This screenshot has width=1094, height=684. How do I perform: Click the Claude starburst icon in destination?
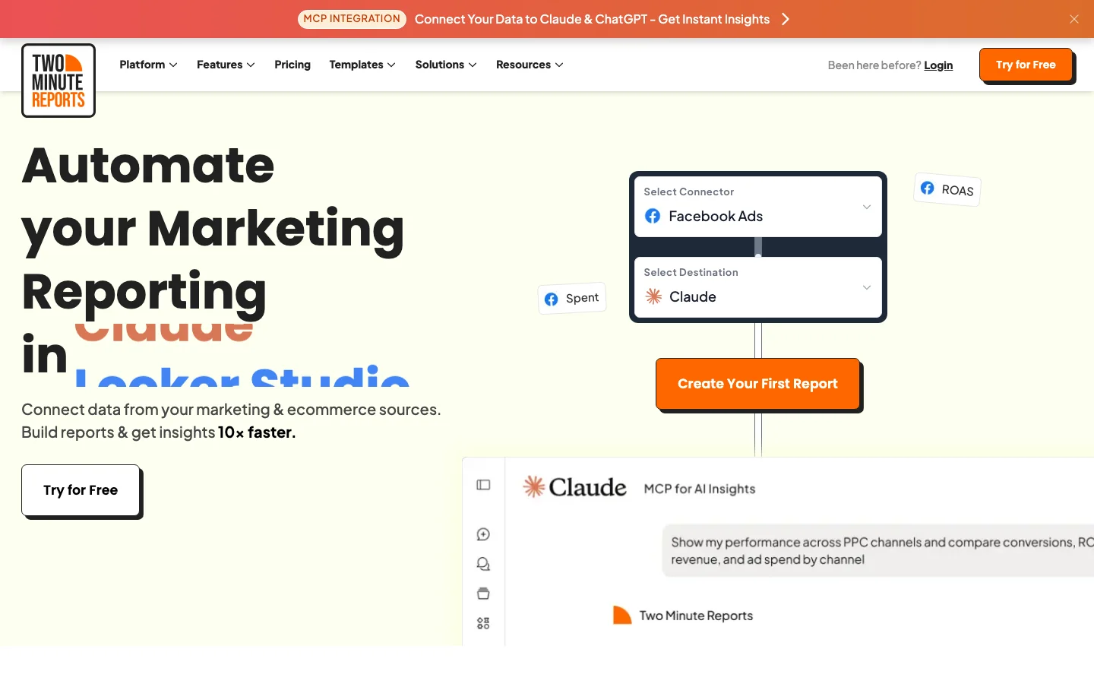click(x=653, y=296)
